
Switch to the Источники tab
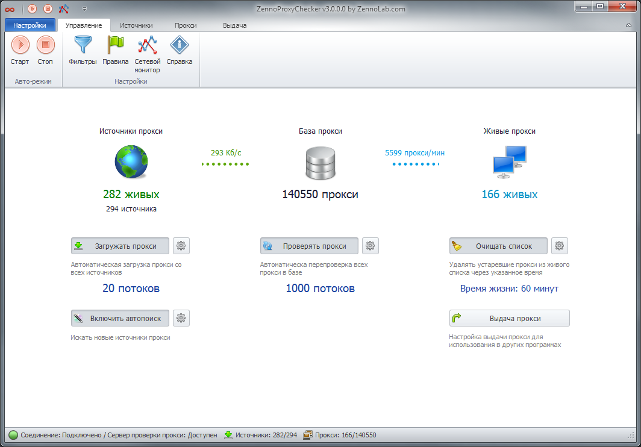coord(136,25)
